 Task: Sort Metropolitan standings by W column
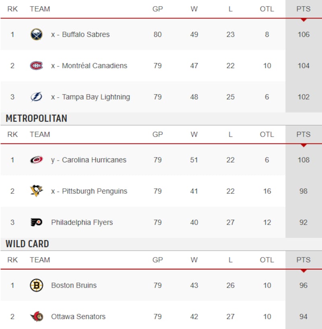tap(194, 135)
